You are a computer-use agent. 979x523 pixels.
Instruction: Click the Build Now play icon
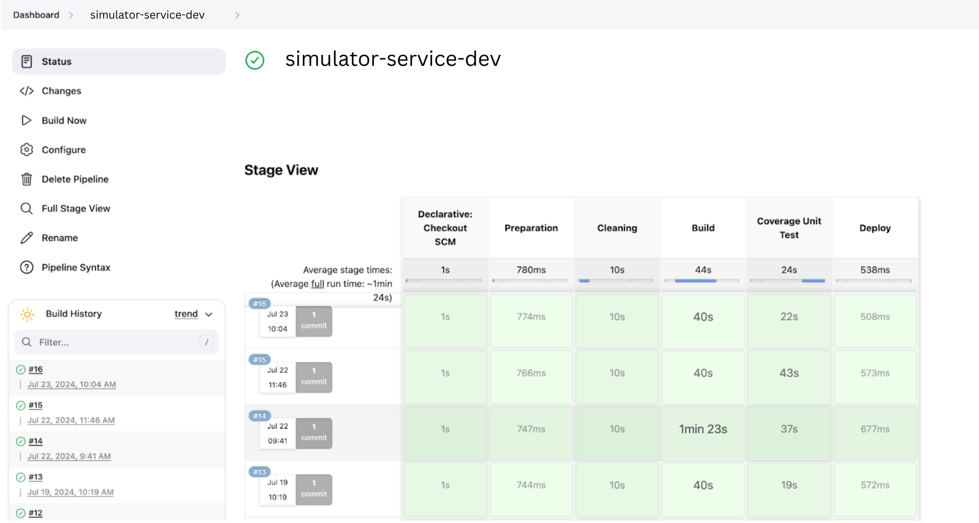click(x=27, y=120)
